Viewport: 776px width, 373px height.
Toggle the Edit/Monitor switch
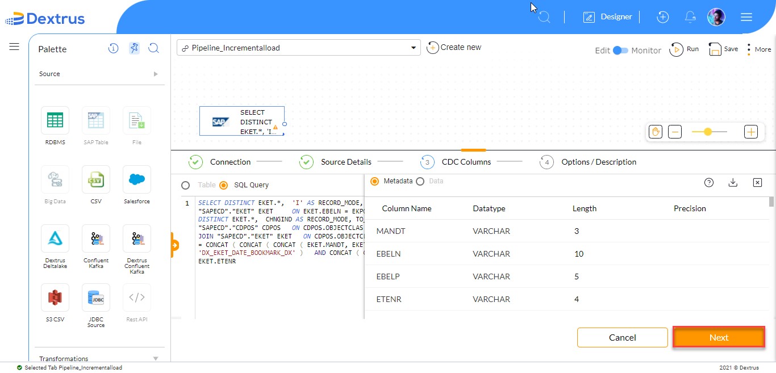point(621,50)
